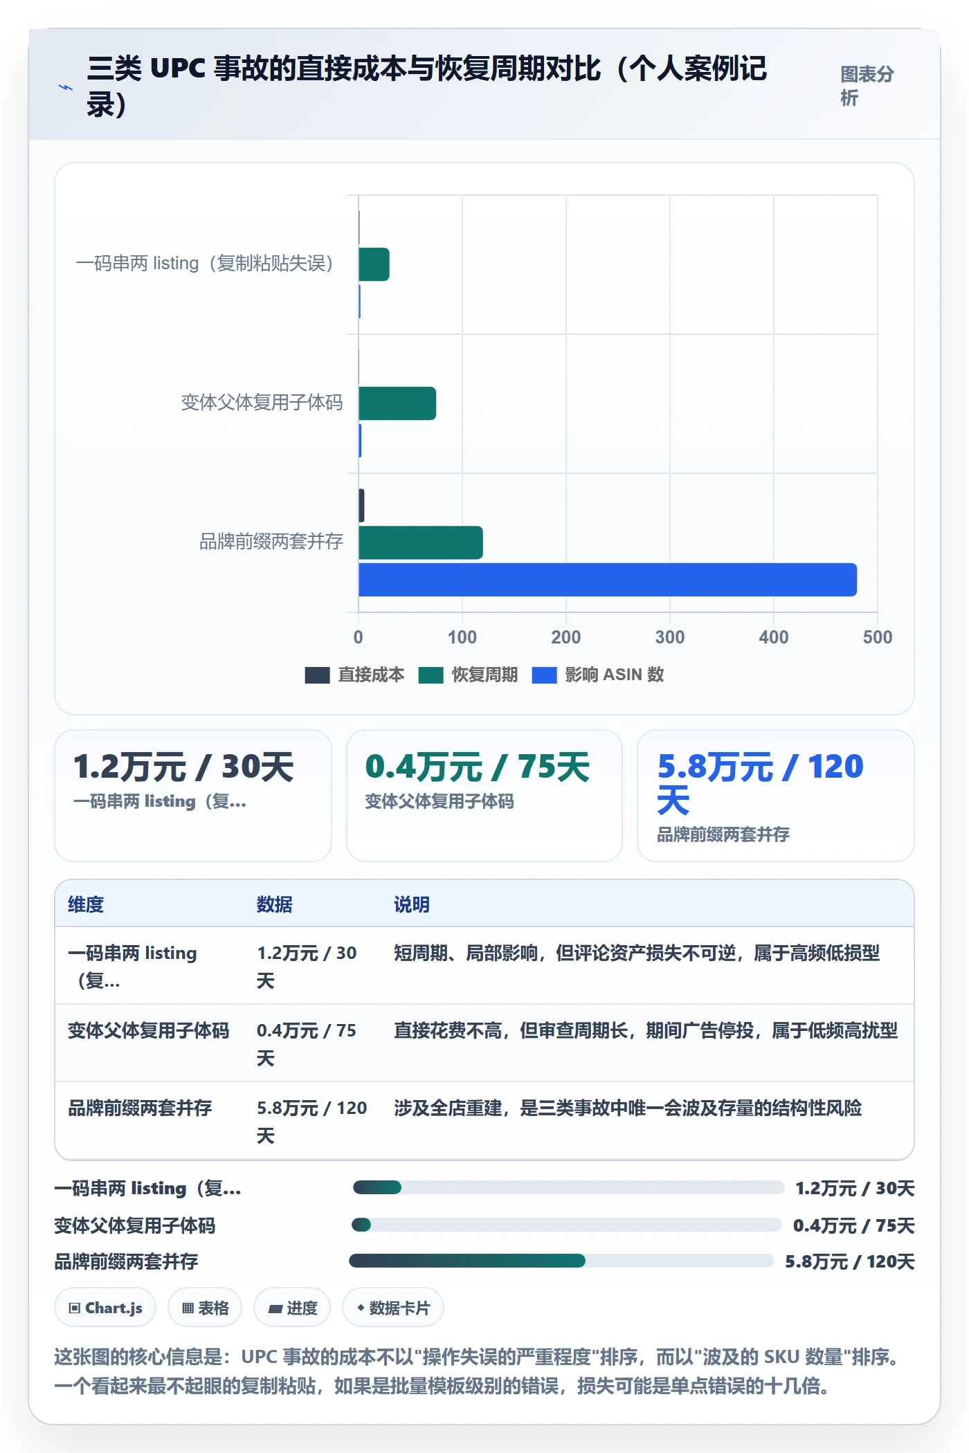Click progress value 1.2万元 / 30天
969x1453 pixels.
click(x=855, y=1188)
